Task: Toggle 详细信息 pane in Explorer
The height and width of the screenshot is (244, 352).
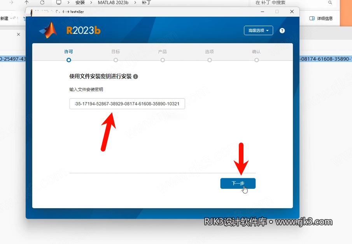Action: [x=321, y=18]
